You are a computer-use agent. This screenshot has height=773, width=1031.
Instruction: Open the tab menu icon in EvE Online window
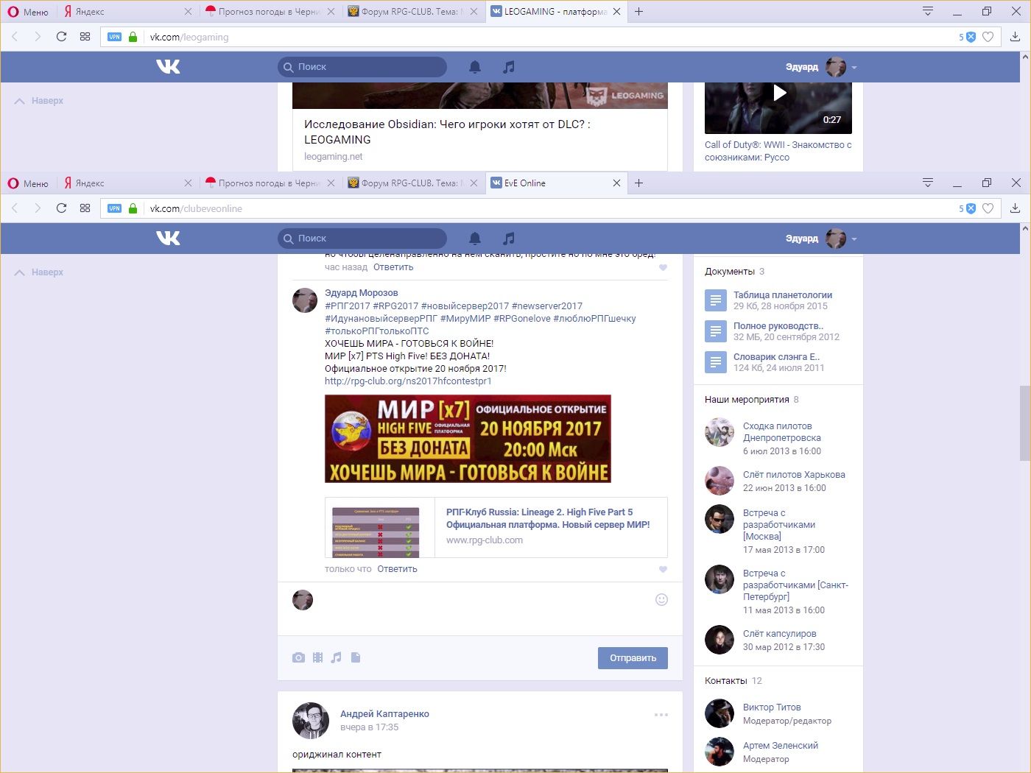(x=928, y=183)
